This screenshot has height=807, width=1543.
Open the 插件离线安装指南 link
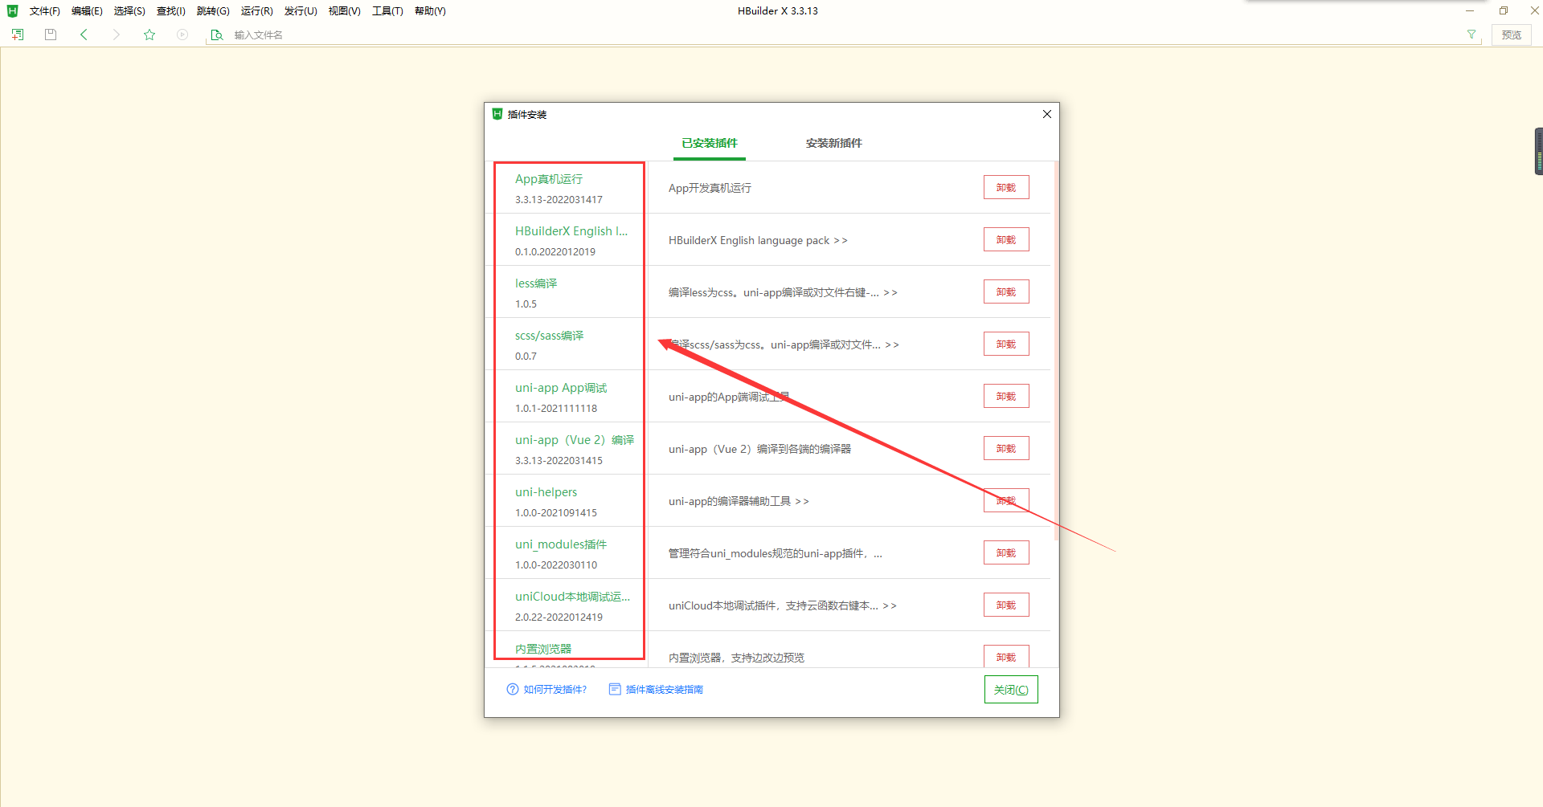[x=665, y=690]
